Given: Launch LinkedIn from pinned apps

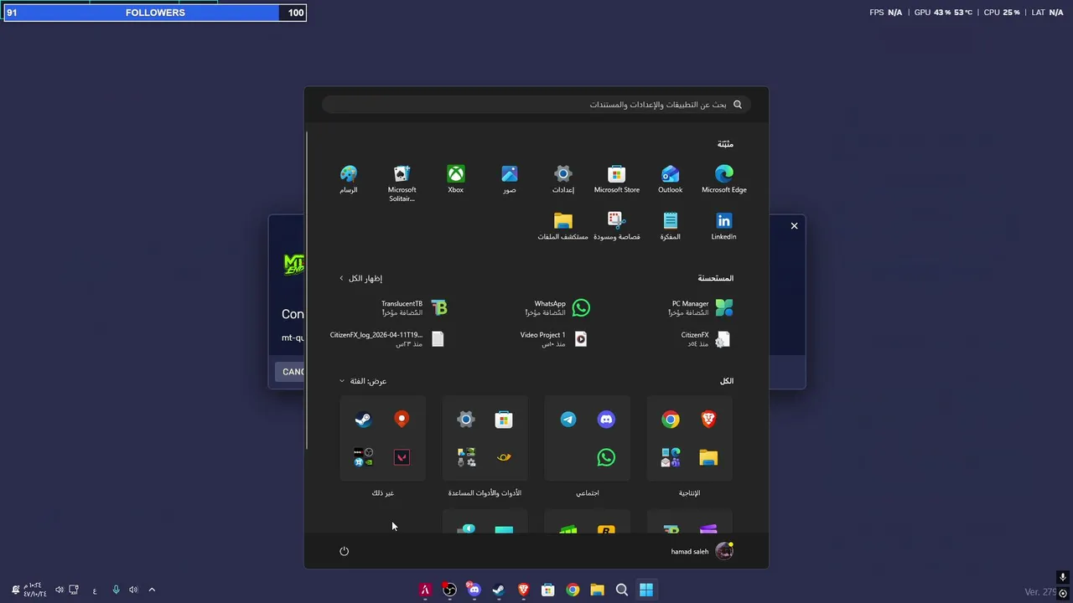Looking at the screenshot, I should [x=723, y=226].
